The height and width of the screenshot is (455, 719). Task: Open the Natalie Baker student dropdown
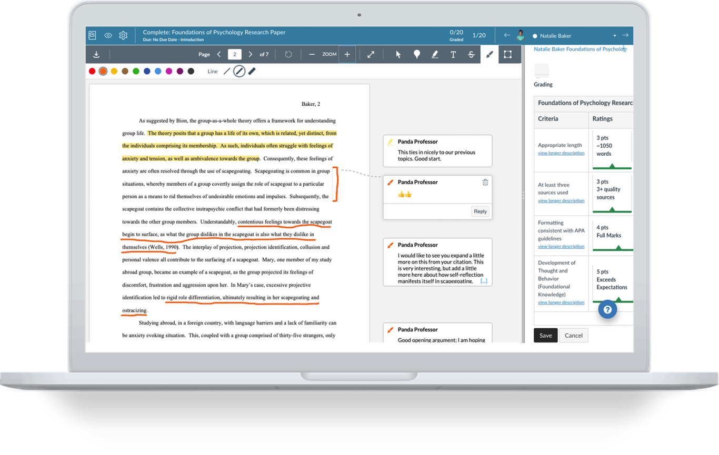click(x=614, y=35)
